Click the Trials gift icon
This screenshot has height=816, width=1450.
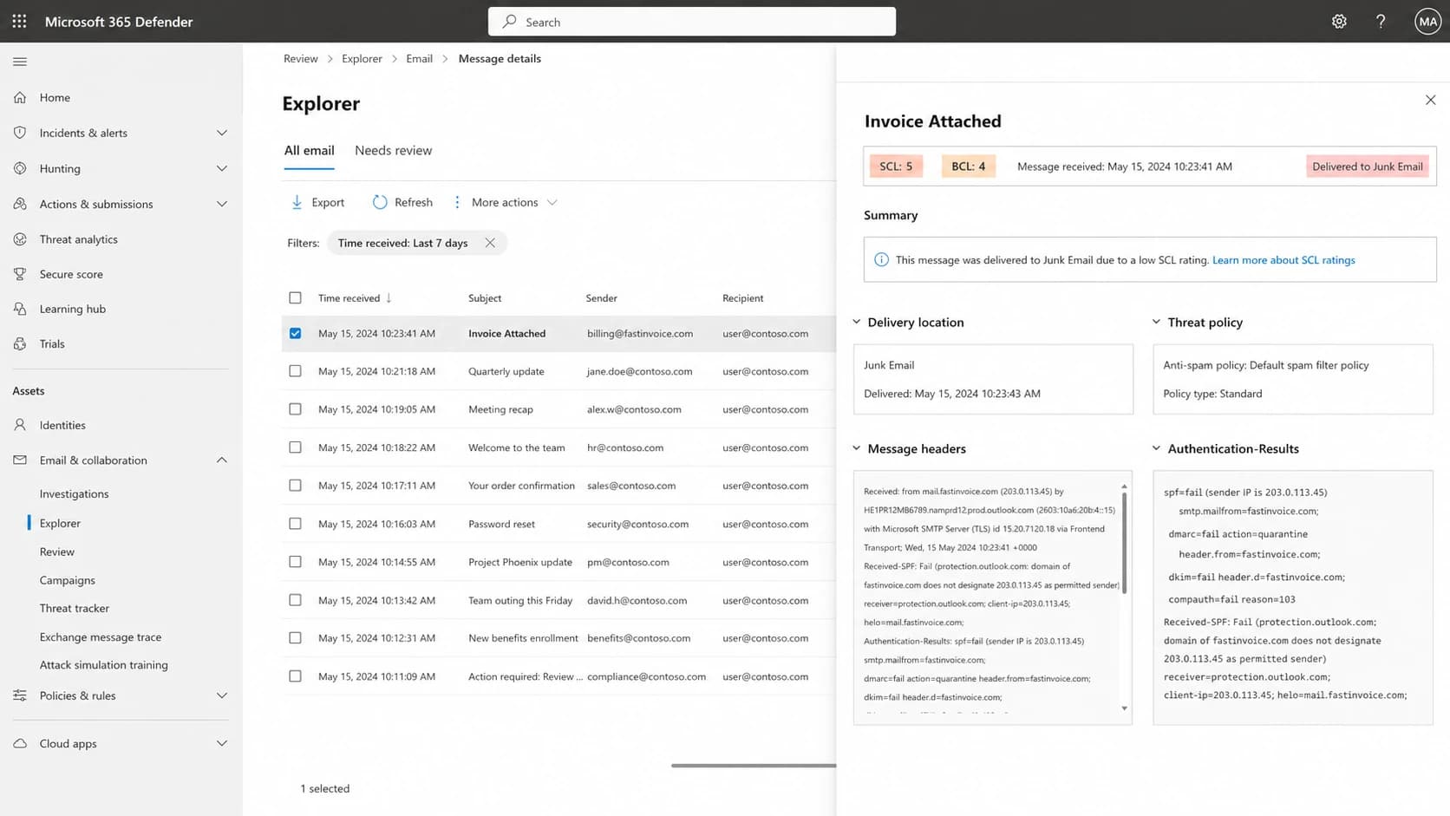coord(20,343)
